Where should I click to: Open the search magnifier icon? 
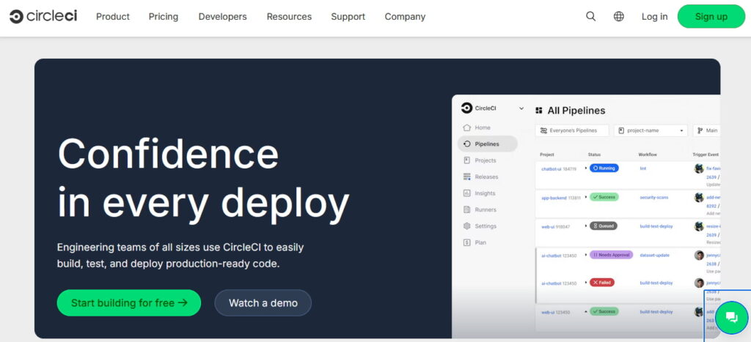(x=590, y=16)
